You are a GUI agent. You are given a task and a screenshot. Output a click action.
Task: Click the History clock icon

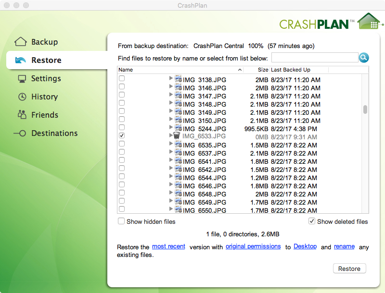pos(22,97)
